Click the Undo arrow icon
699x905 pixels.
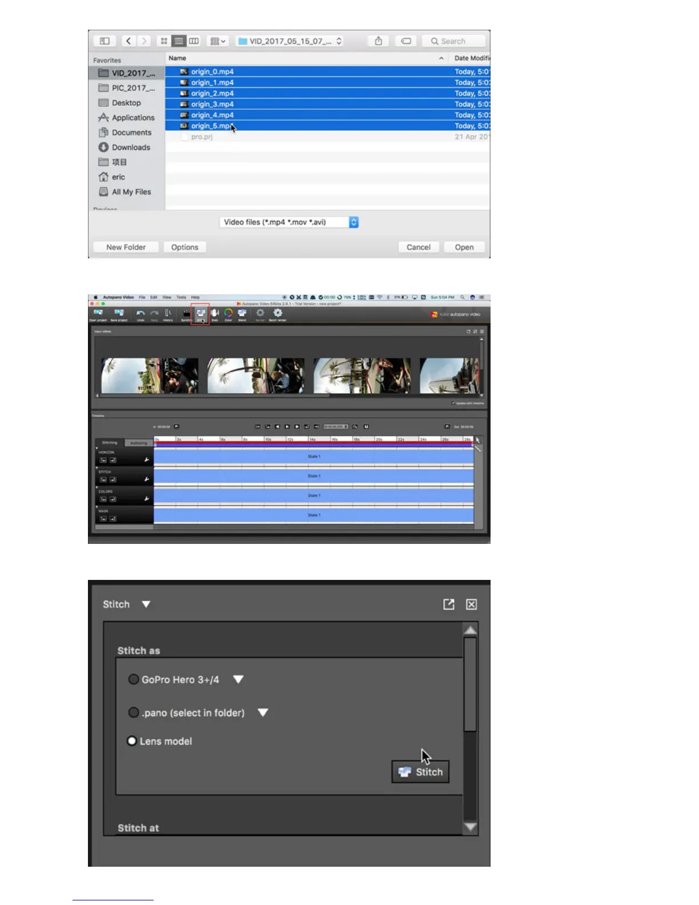[x=140, y=313]
